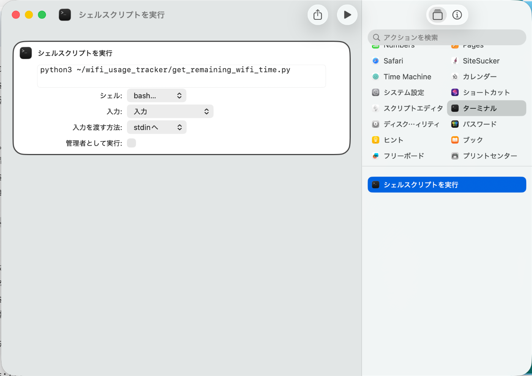This screenshot has height=376, width=532.
Task: Select the パスワード app icon
Action: pos(455,124)
